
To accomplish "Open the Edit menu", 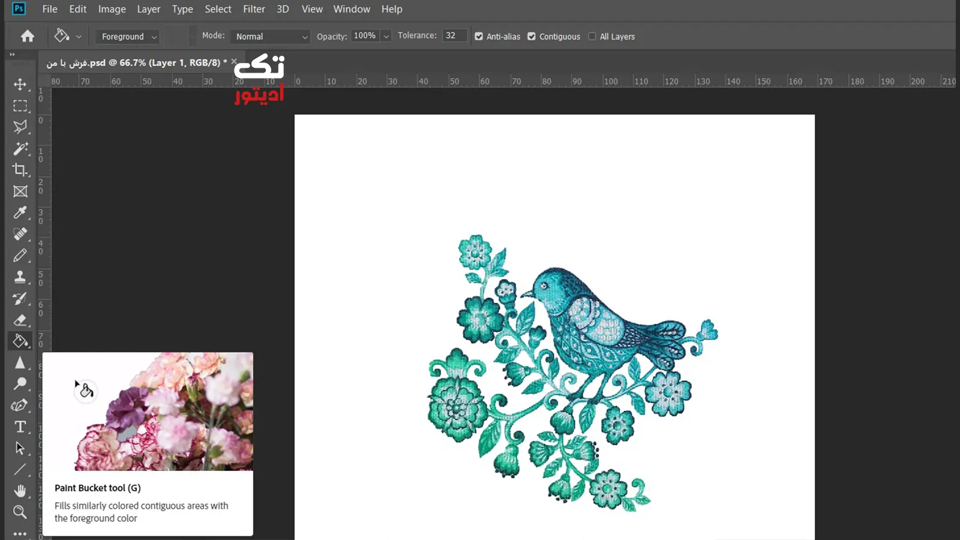I will (78, 9).
